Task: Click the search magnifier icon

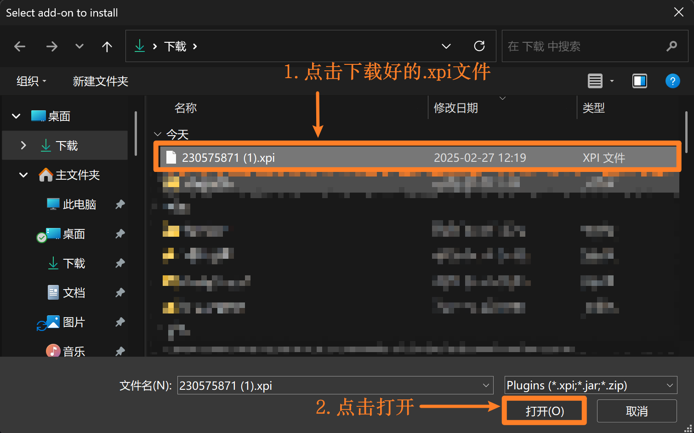Action: [671, 46]
